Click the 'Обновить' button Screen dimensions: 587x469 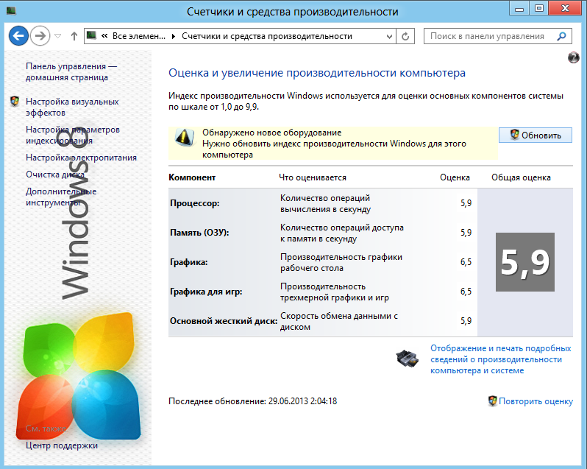tap(536, 135)
